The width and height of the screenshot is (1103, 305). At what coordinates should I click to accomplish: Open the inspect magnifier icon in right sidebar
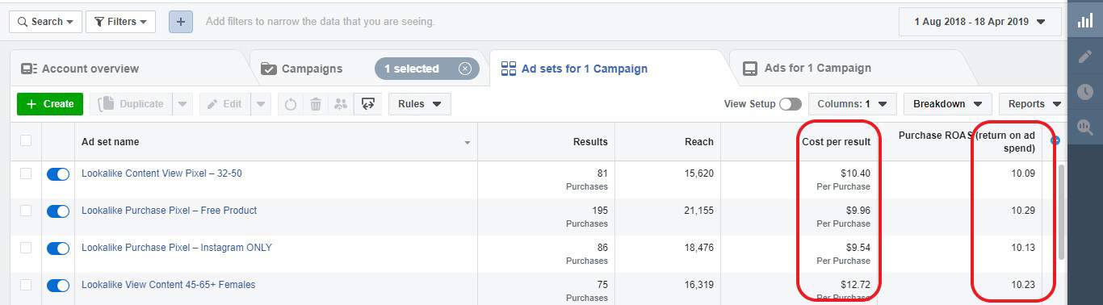[1085, 127]
